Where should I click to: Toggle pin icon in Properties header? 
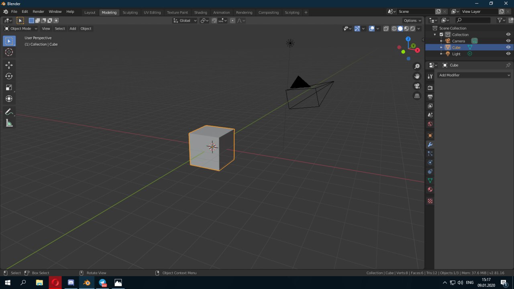pos(508,65)
